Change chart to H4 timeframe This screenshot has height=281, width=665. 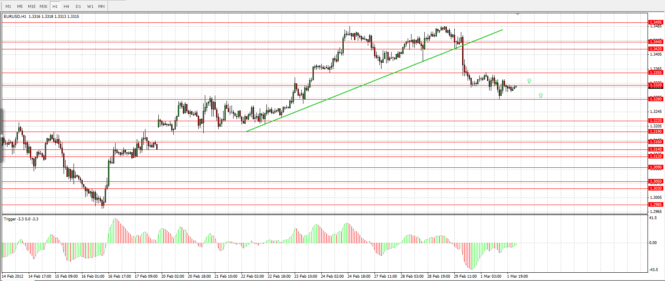click(x=66, y=6)
